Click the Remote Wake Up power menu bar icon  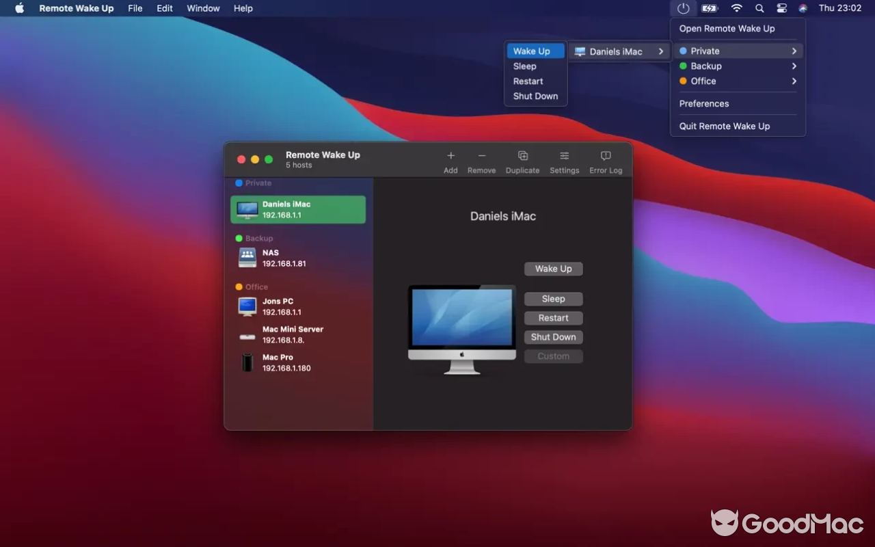point(682,8)
